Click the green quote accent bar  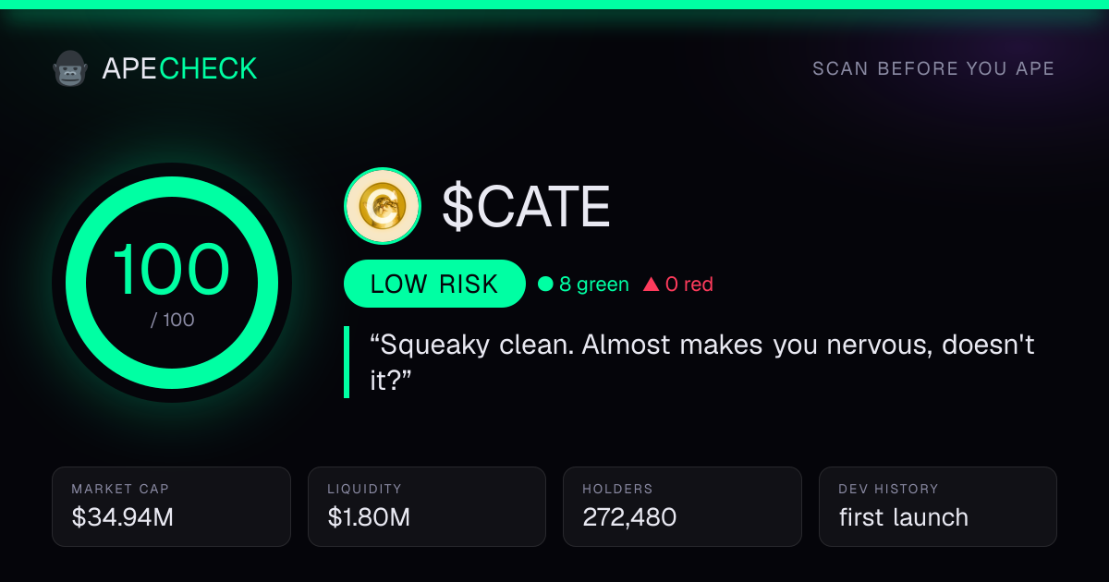pos(347,362)
